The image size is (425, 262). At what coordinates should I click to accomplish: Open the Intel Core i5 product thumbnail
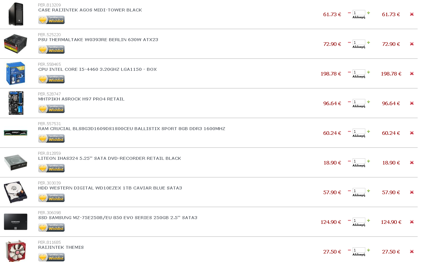pos(16,73)
